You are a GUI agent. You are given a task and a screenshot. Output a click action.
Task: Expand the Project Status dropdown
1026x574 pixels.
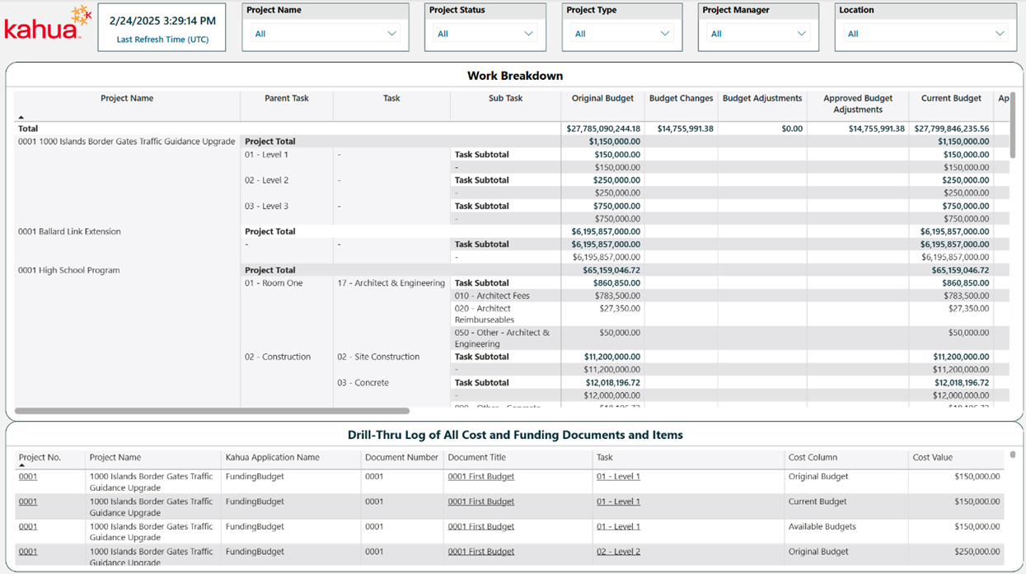(x=485, y=34)
